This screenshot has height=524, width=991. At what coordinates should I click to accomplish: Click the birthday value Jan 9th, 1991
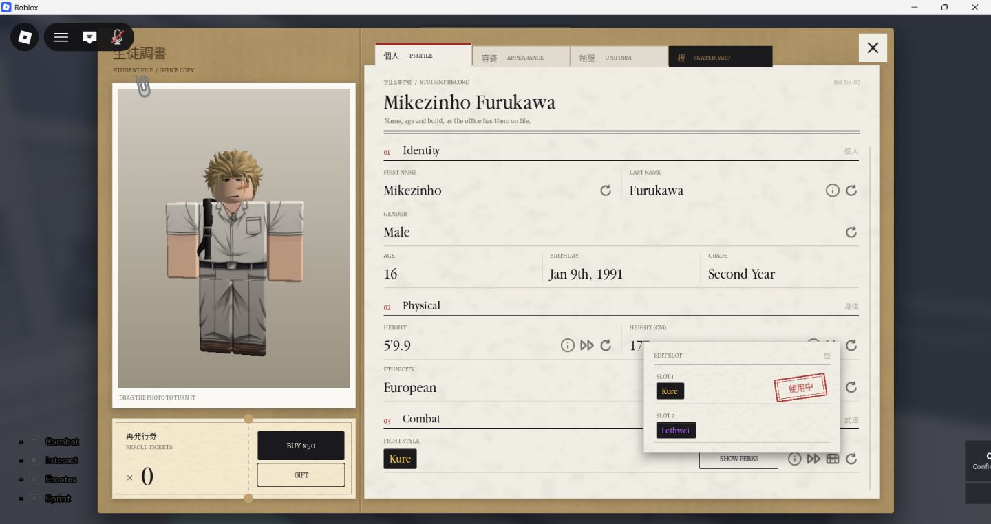(586, 274)
